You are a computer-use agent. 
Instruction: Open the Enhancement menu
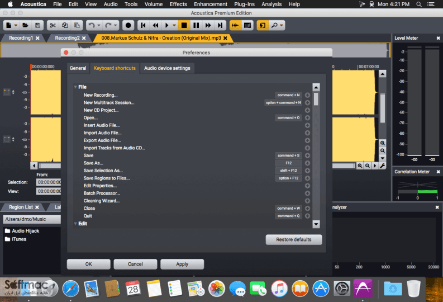point(211,4)
